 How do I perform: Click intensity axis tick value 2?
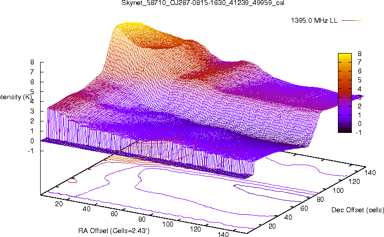[x=32, y=121]
